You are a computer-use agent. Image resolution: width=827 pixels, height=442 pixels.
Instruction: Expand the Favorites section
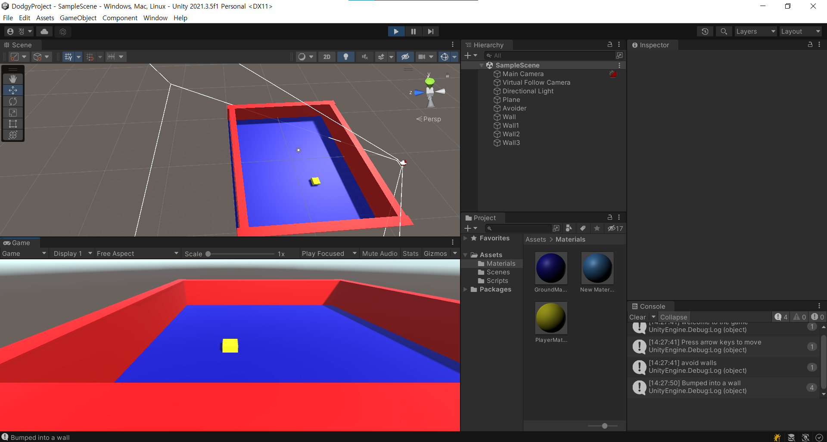465,238
